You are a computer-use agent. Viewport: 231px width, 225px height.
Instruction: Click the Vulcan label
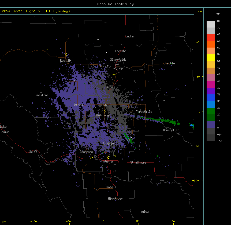point(146,212)
